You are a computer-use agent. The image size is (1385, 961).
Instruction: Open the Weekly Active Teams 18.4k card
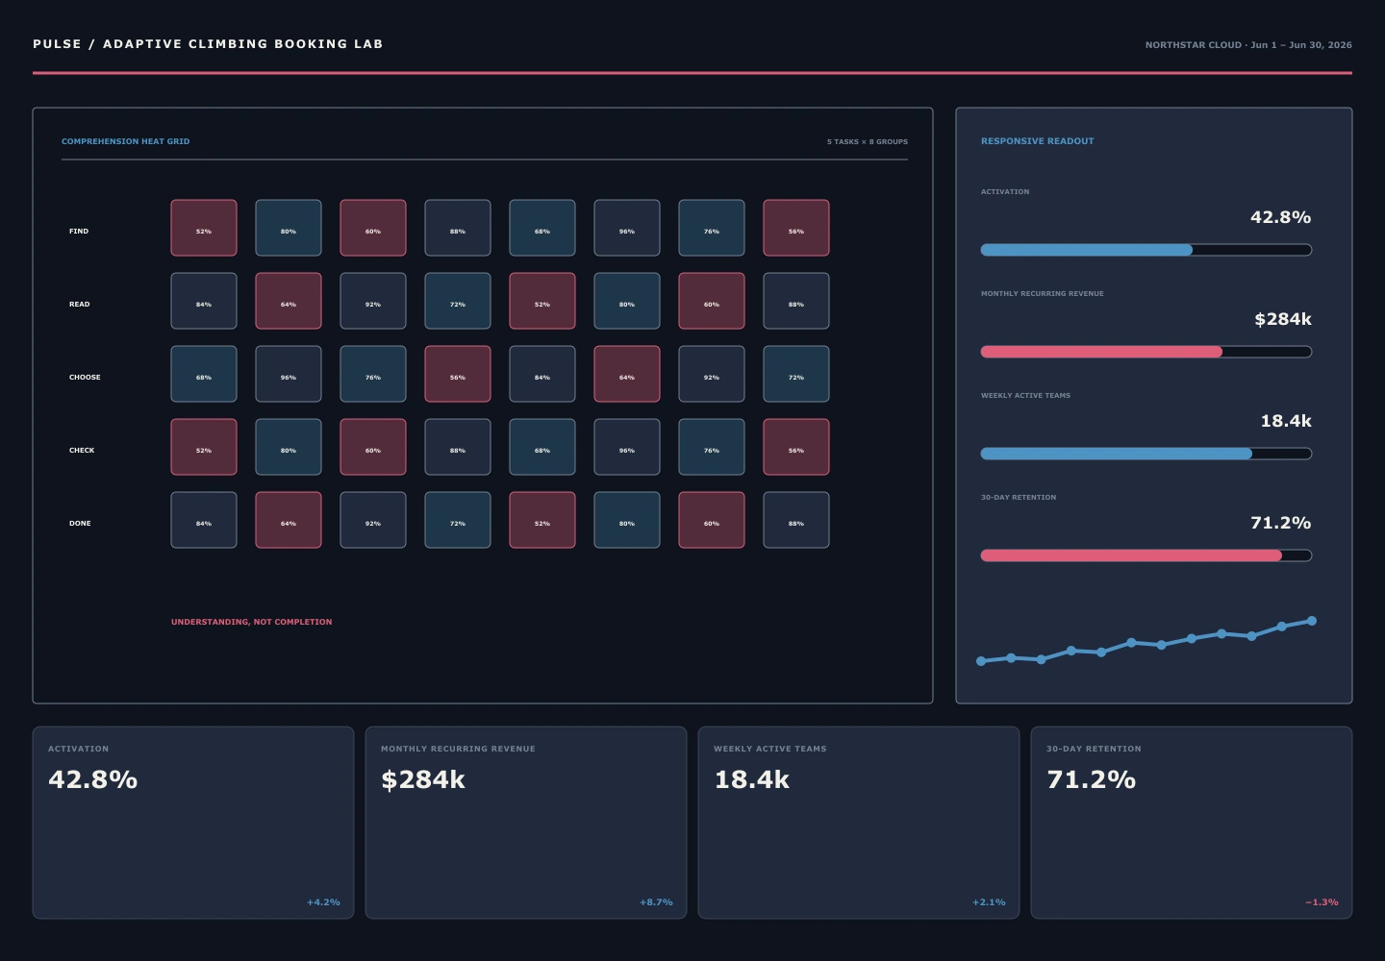[x=859, y=823]
